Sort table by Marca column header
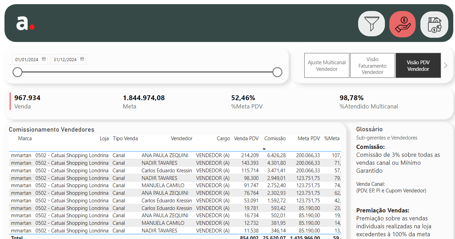The image size is (455, 239). tap(25, 138)
